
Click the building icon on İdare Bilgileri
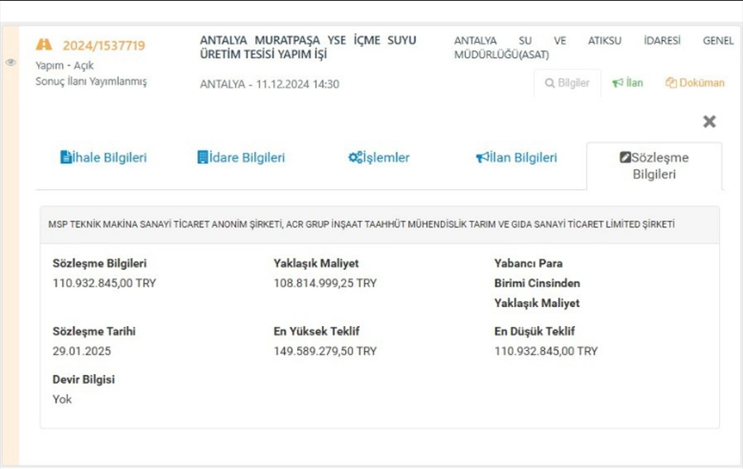click(x=202, y=158)
